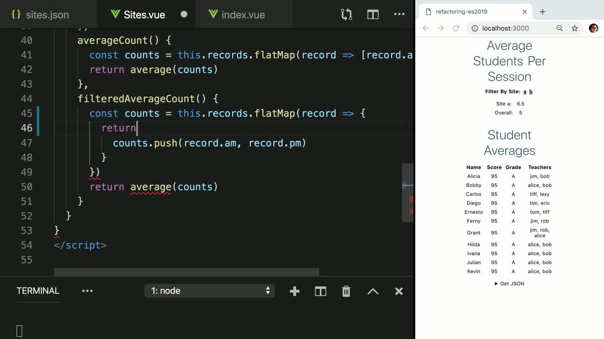Open the '1: node' terminal dropdown
This screenshot has width=604, height=339.
[x=209, y=291]
